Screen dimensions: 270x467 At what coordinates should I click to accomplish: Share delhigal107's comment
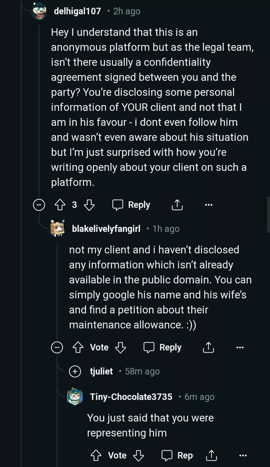pos(177,205)
